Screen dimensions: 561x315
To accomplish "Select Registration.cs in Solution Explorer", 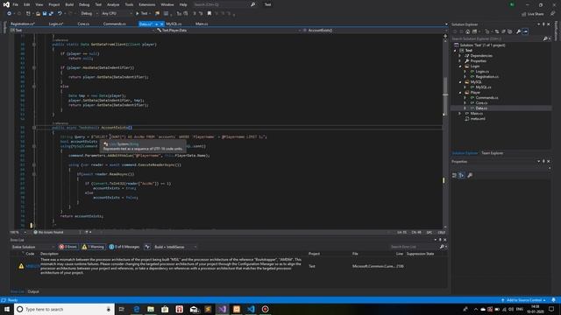I will (x=487, y=77).
